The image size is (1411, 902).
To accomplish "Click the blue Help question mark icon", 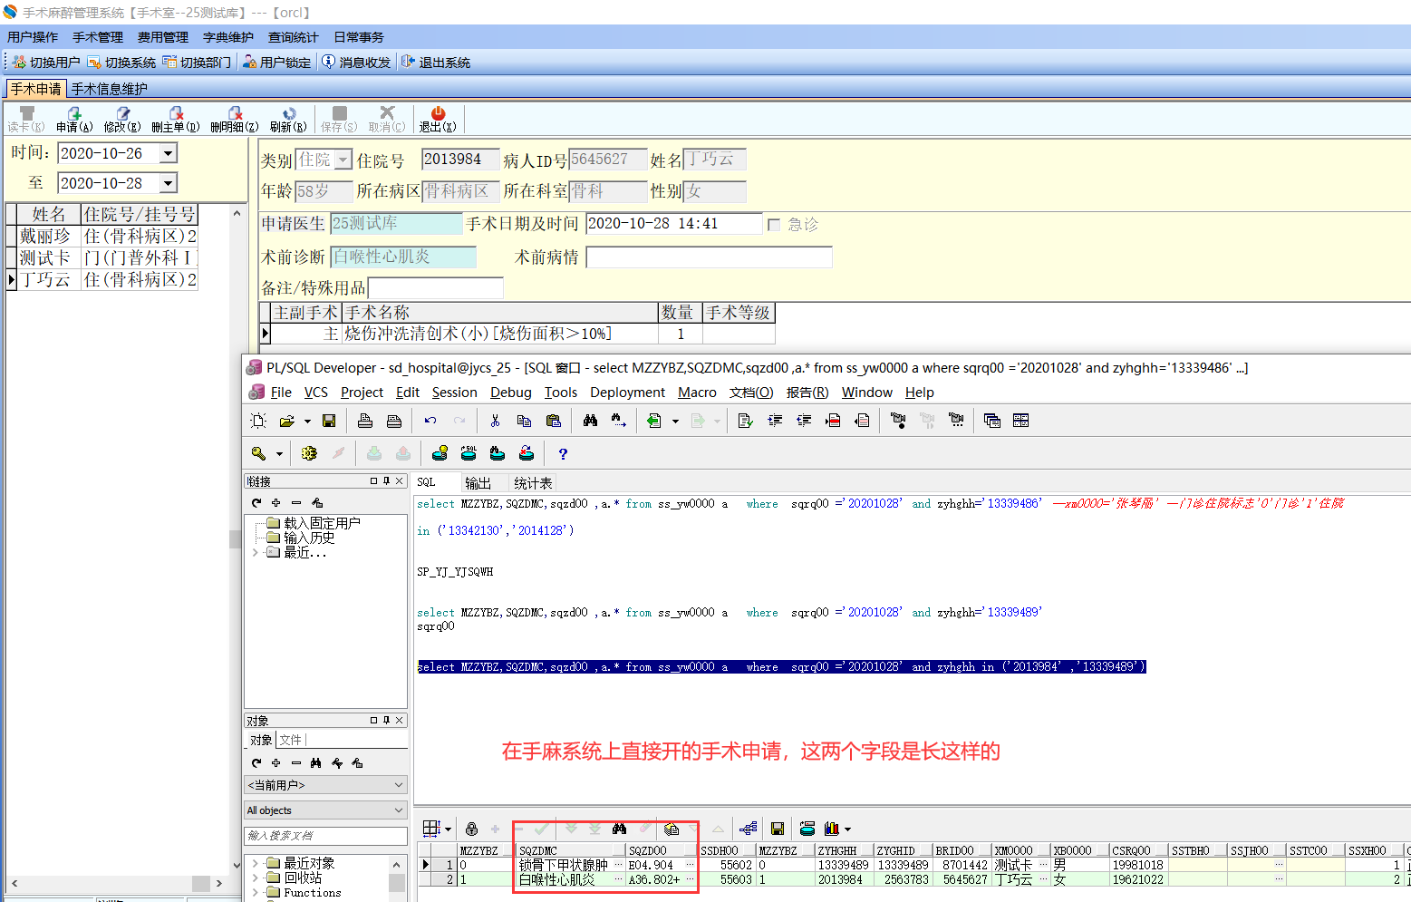I will coord(563,453).
